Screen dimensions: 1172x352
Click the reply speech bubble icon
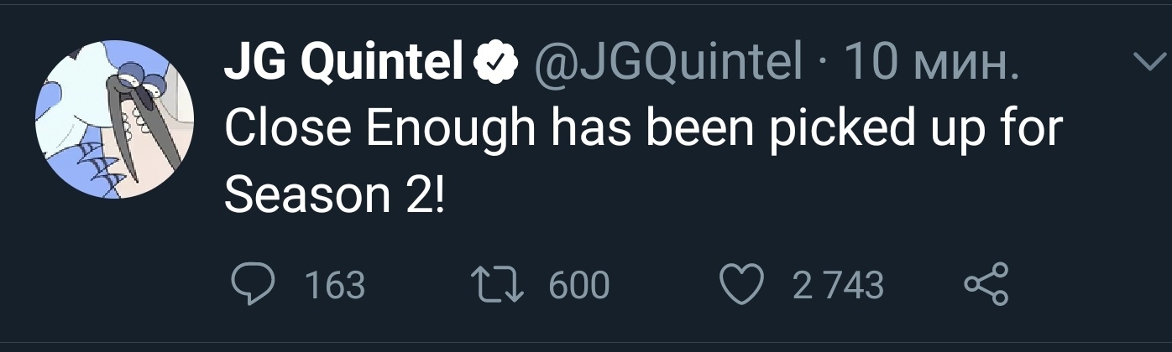click(x=249, y=286)
